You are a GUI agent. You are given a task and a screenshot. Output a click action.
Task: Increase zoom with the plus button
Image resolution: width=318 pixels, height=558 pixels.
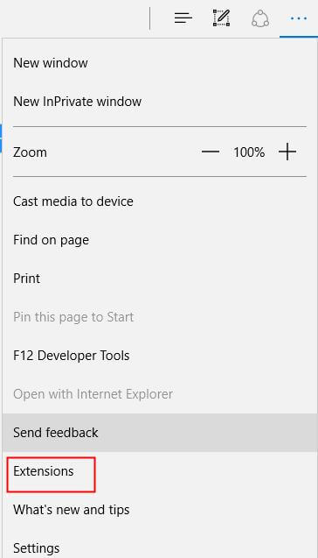287,152
